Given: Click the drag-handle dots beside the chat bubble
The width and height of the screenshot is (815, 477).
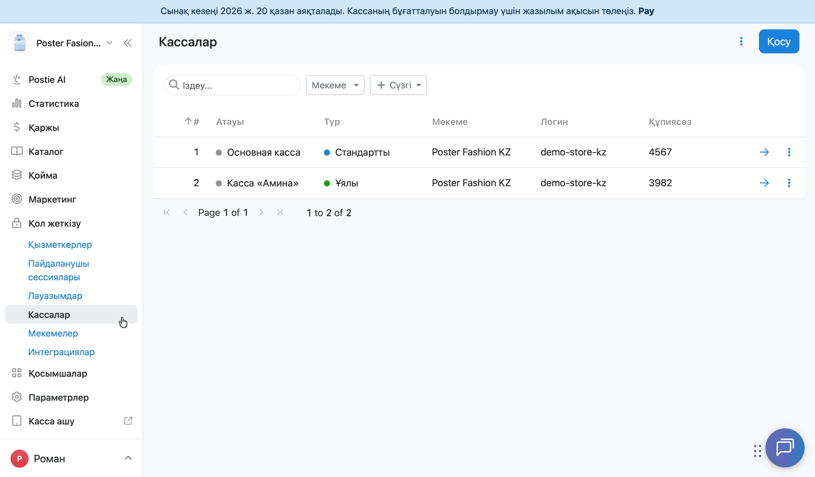Looking at the screenshot, I should point(757,451).
